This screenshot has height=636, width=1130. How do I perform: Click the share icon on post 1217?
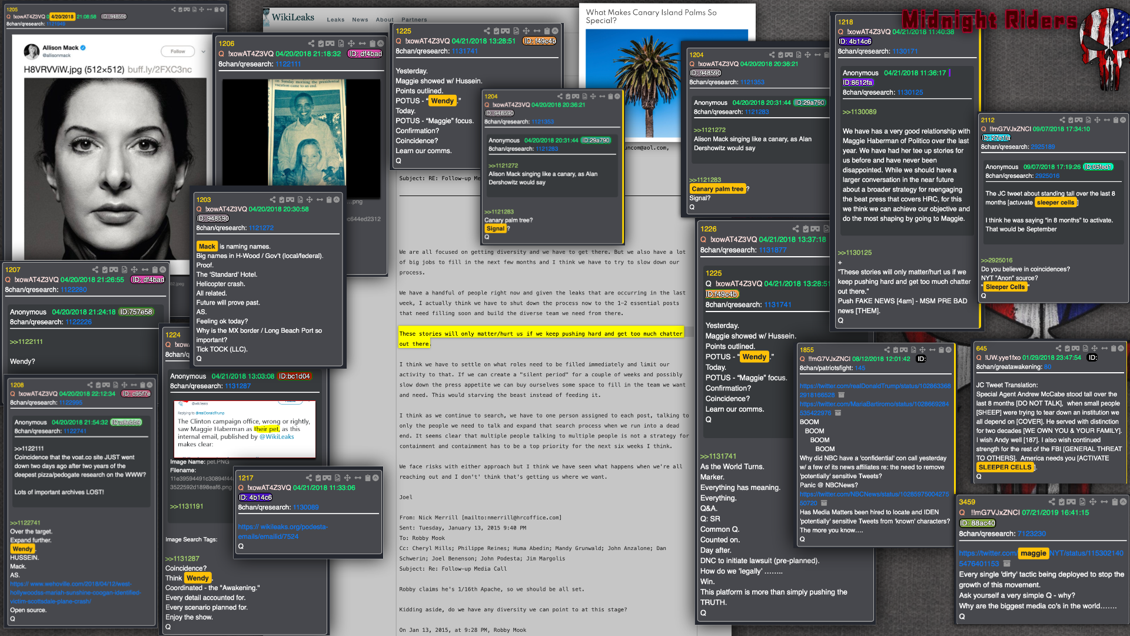tap(309, 478)
